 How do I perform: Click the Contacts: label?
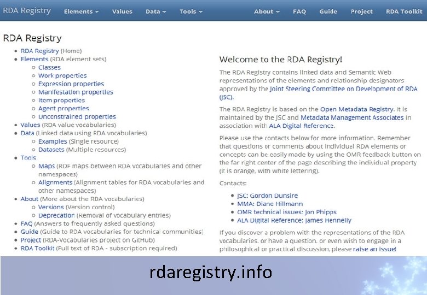coord(233,184)
